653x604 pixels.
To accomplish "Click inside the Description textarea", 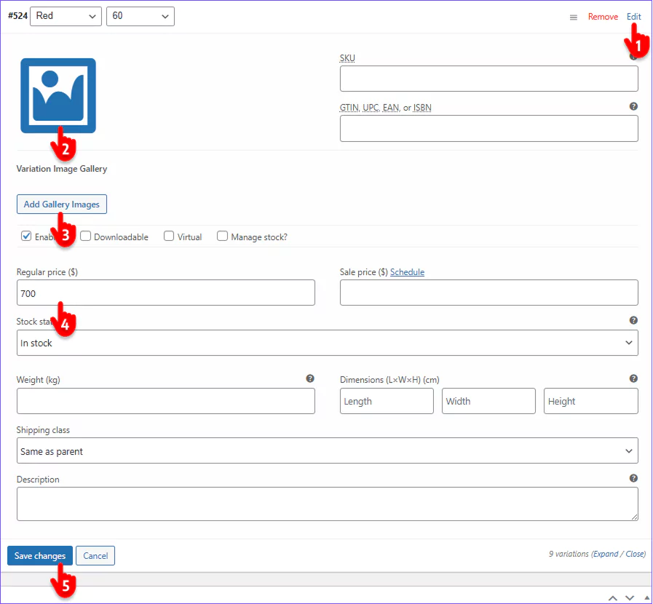I will coord(328,504).
